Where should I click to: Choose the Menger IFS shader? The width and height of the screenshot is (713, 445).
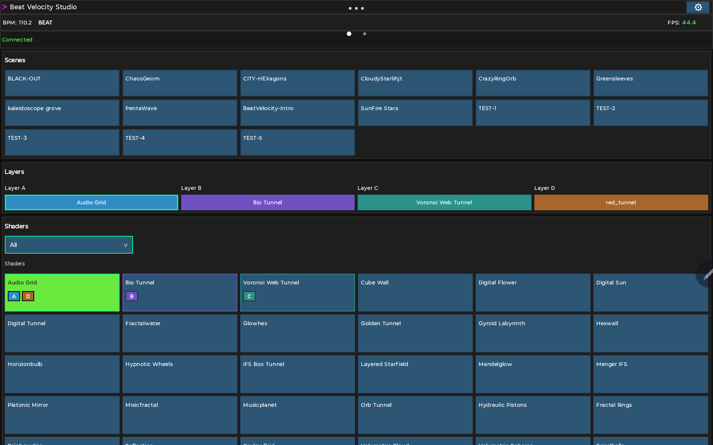coord(651,374)
